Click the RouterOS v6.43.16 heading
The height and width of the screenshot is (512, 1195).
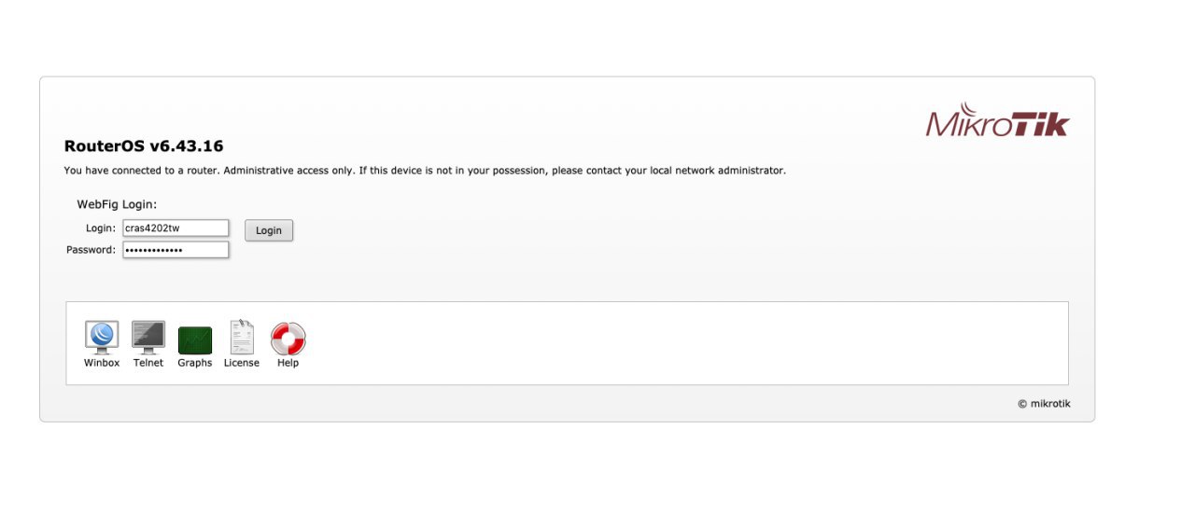coord(144,146)
